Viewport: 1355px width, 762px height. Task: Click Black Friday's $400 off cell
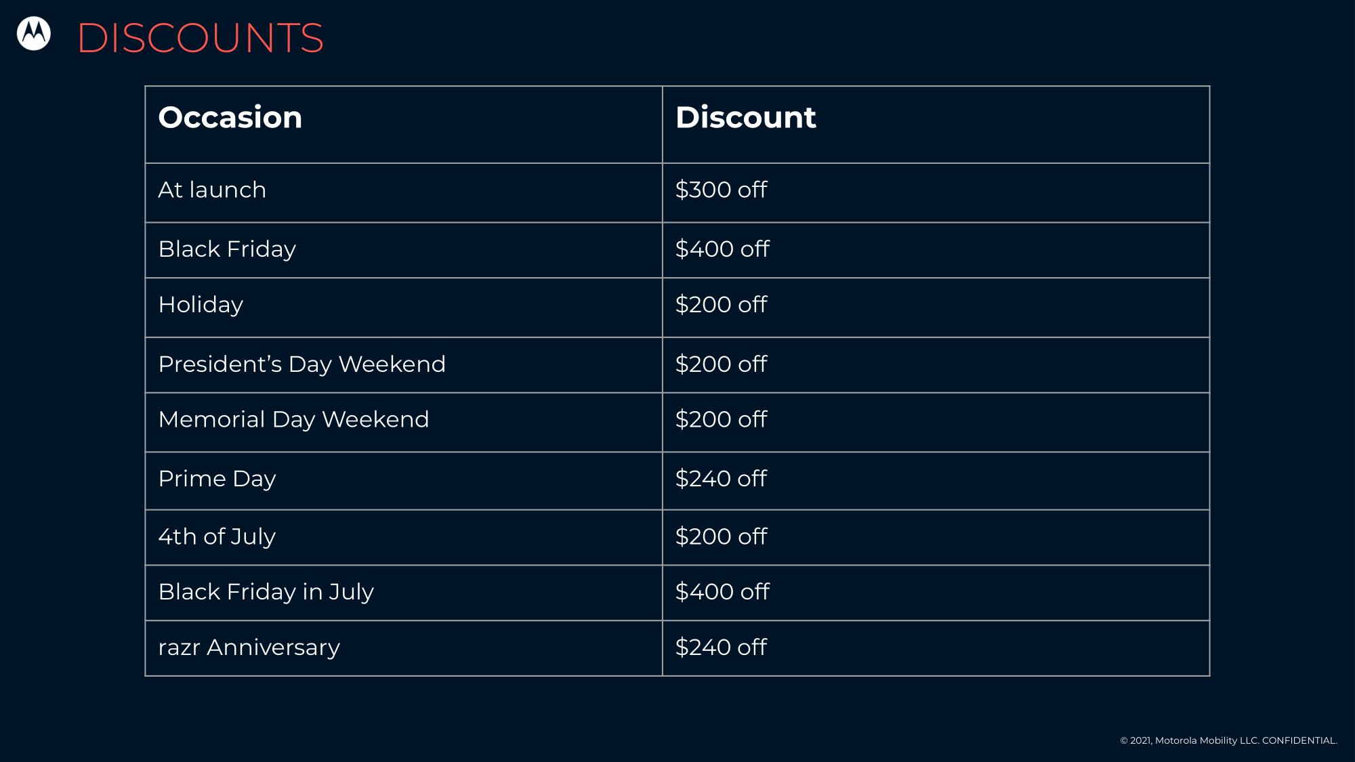936,251
